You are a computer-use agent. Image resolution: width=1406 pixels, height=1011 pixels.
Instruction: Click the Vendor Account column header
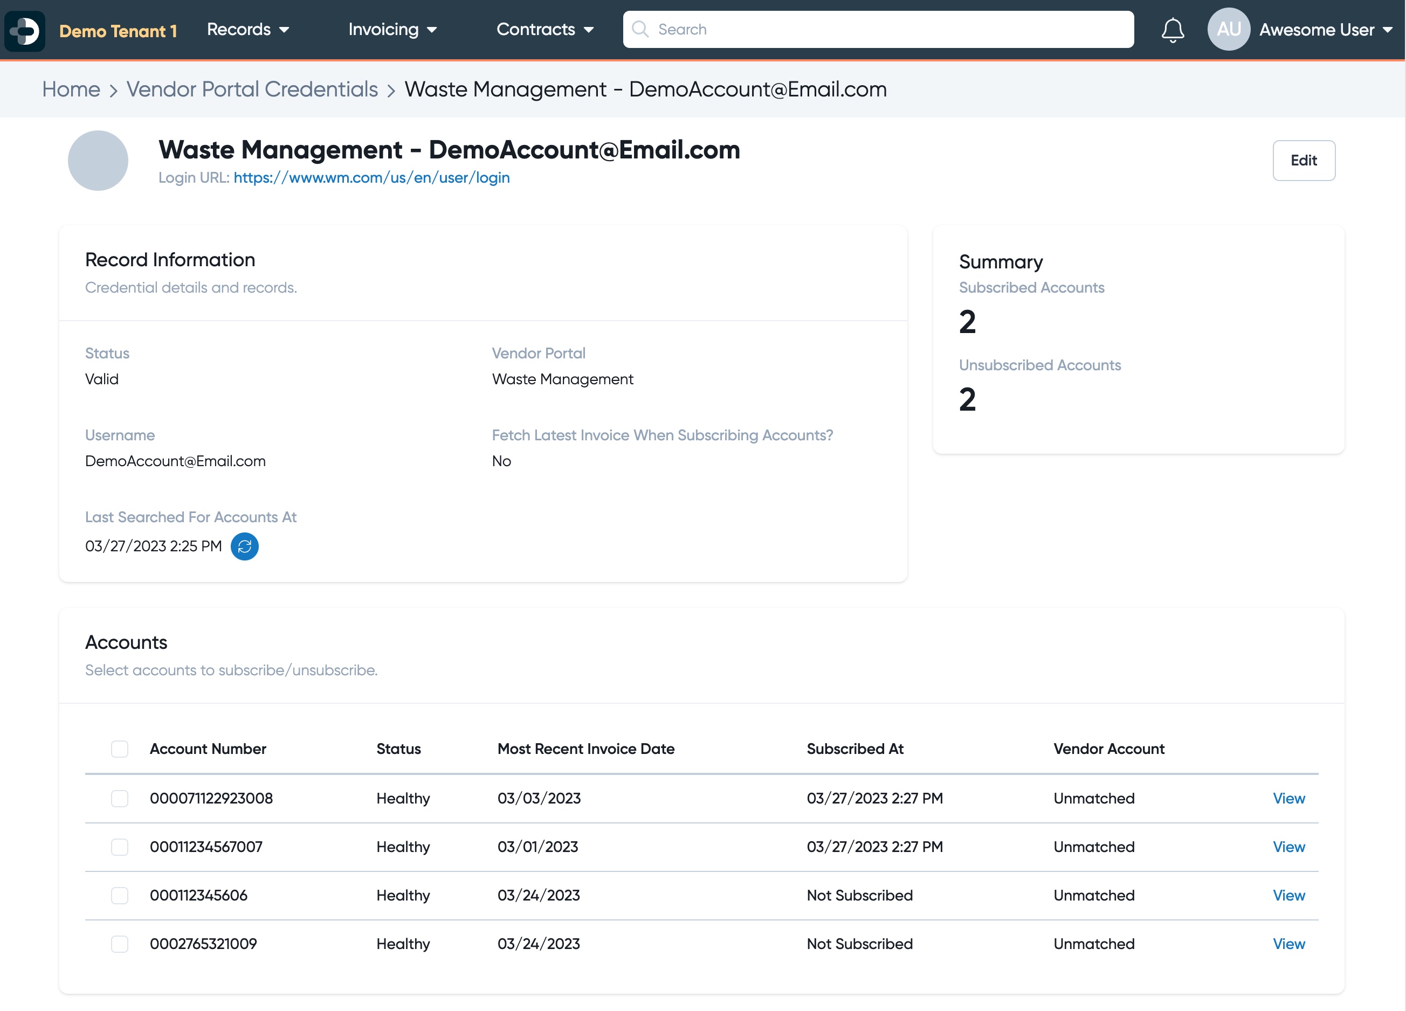1109,749
